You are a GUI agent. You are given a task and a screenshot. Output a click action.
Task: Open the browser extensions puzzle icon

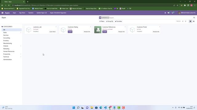[185, 5]
